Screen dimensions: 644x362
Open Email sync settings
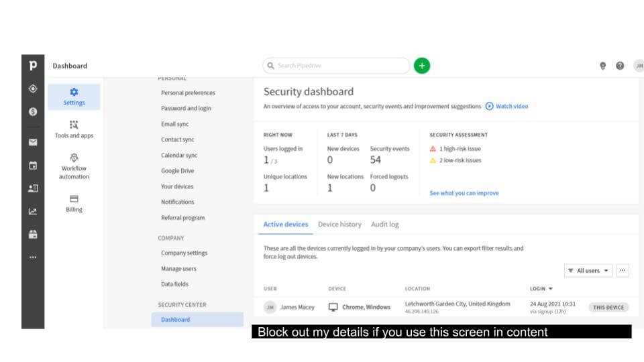click(x=175, y=124)
